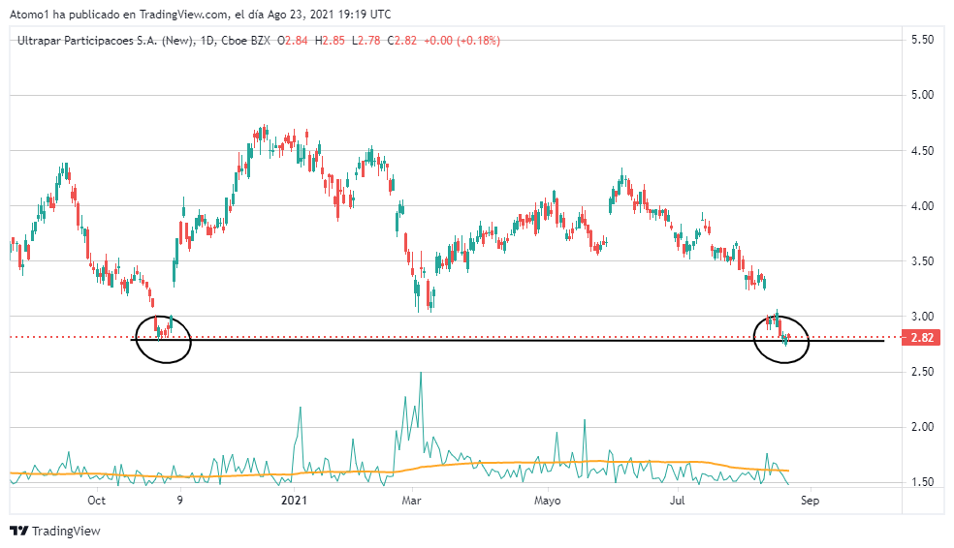Click the red 2.82 current price label
Viewport: 954px width, 548px height.
[x=922, y=338]
